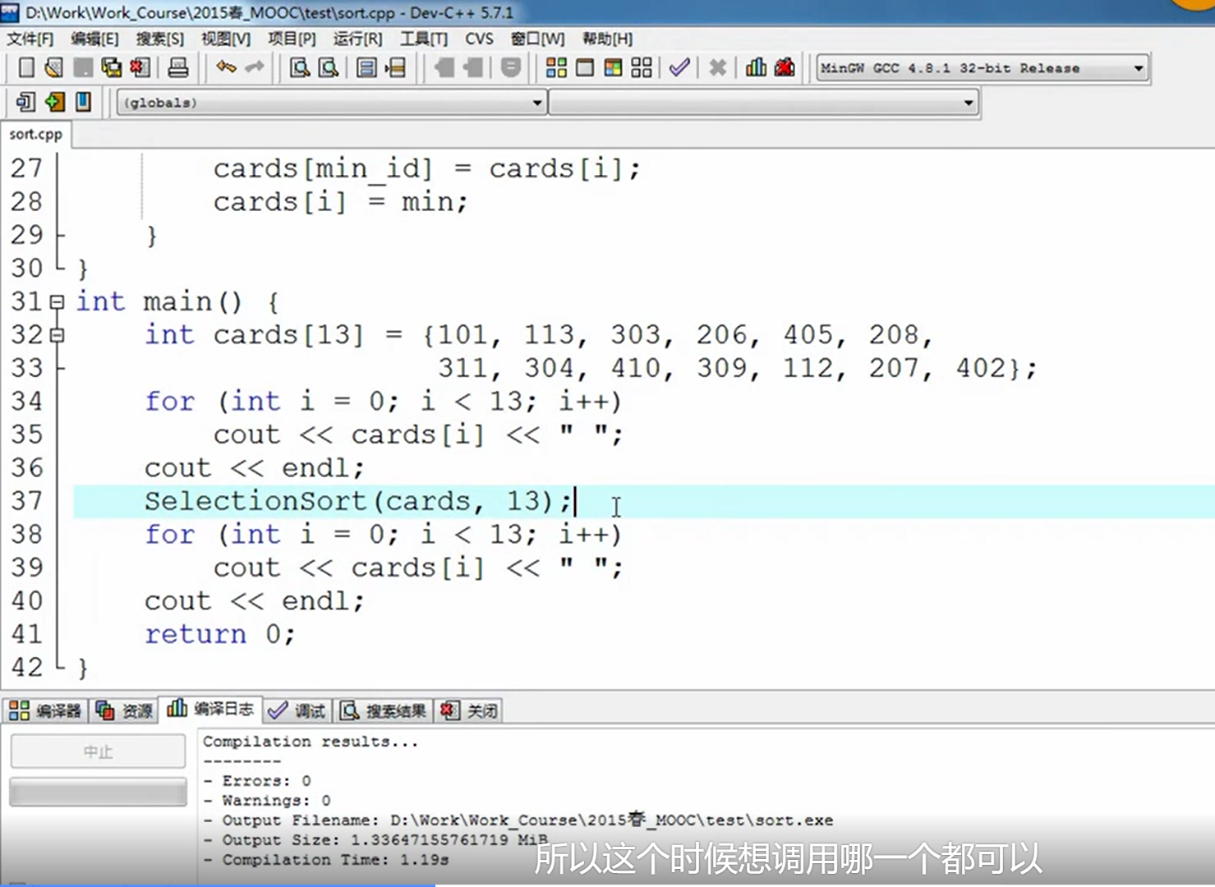Run the program with window icon

pos(585,67)
